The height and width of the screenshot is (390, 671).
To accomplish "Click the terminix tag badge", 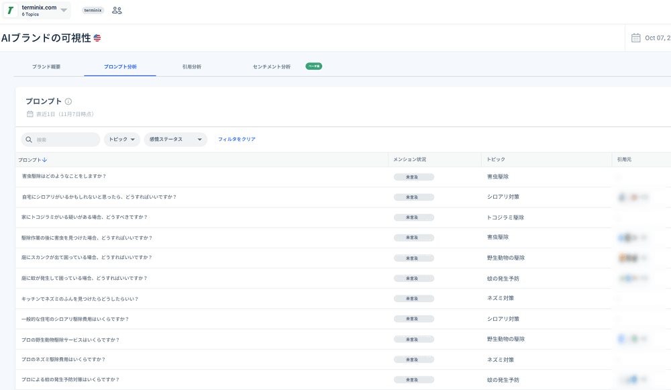I will pos(93,10).
